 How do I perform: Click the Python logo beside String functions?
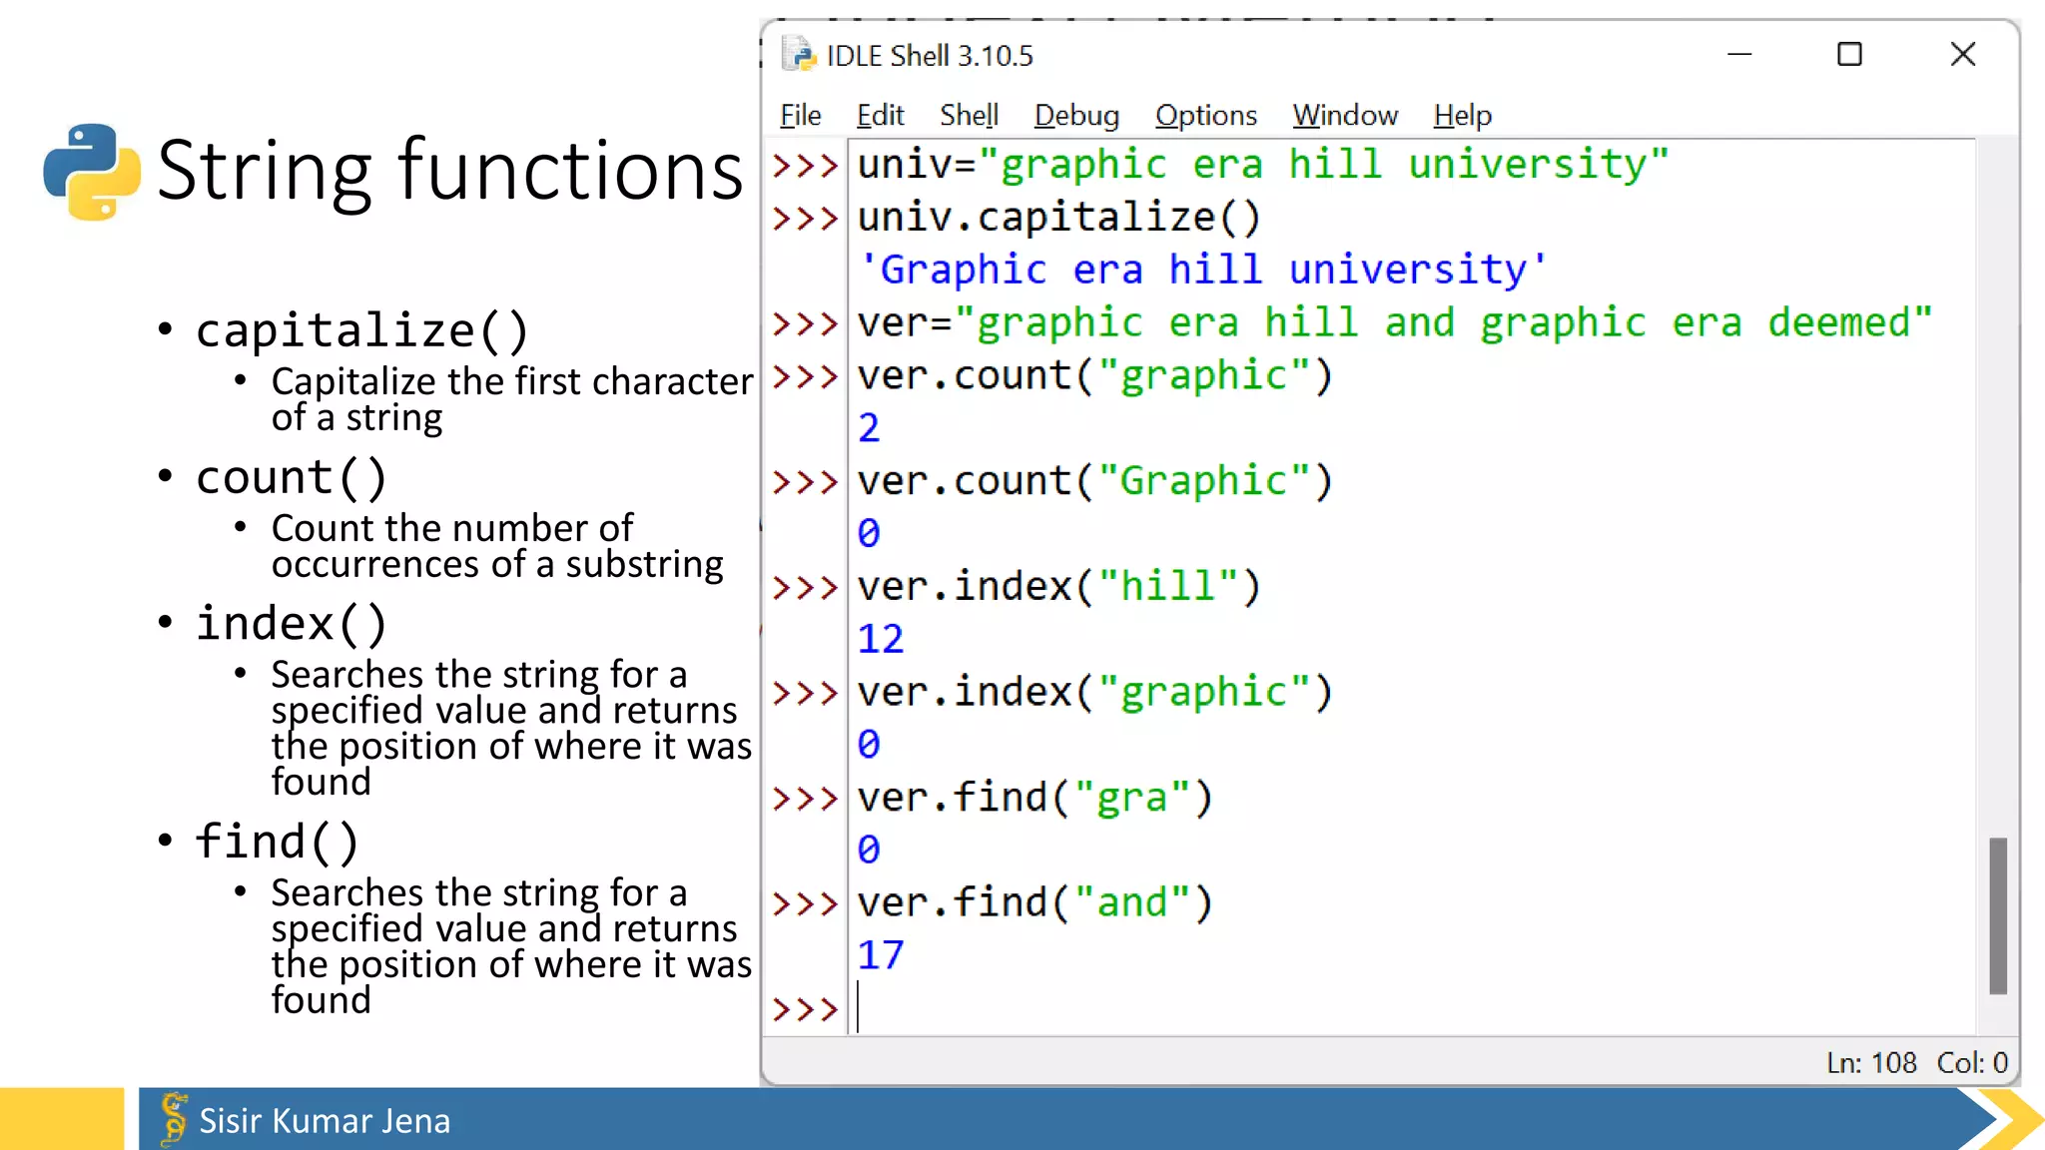click(x=92, y=171)
